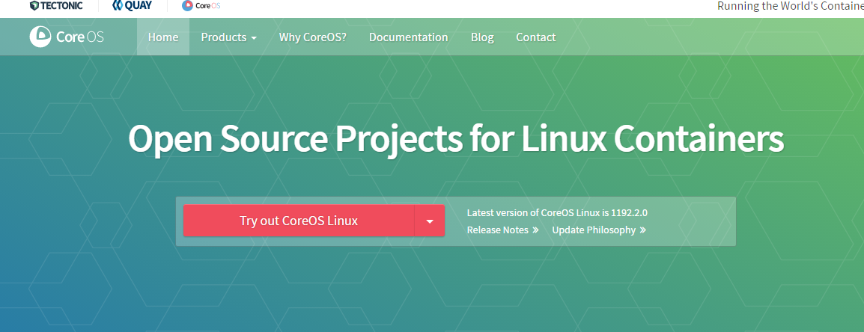Click the Latest version of CoreOS Linux text
864x332 pixels.
tap(557, 213)
